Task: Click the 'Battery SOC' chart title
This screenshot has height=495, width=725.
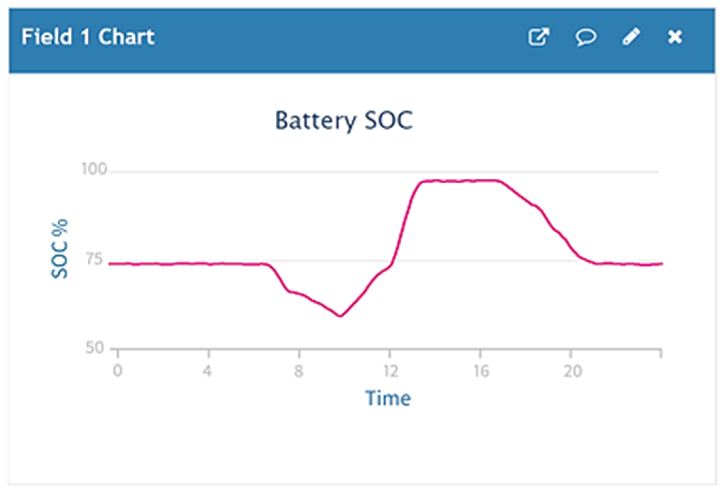Action: 344,120
